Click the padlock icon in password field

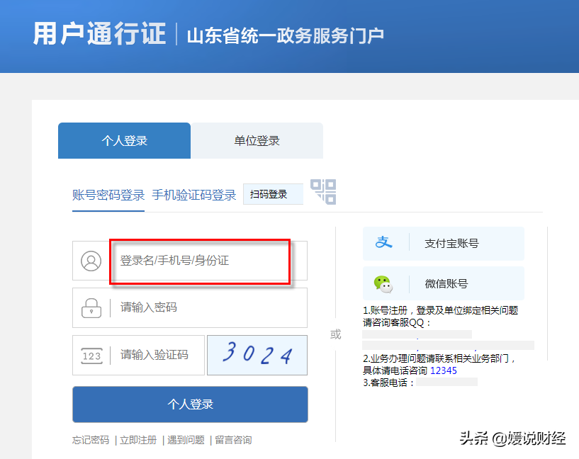click(91, 307)
